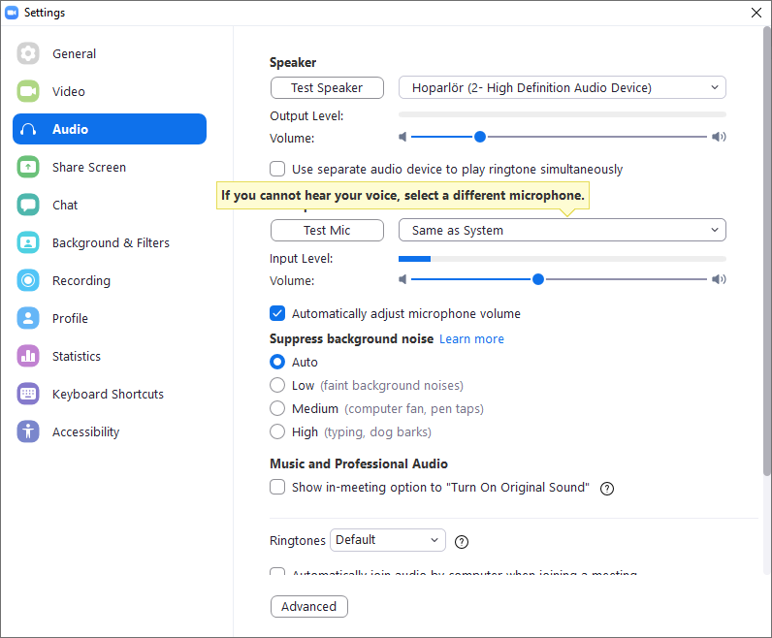Click the Recording icon in sidebar

(x=28, y=281)
